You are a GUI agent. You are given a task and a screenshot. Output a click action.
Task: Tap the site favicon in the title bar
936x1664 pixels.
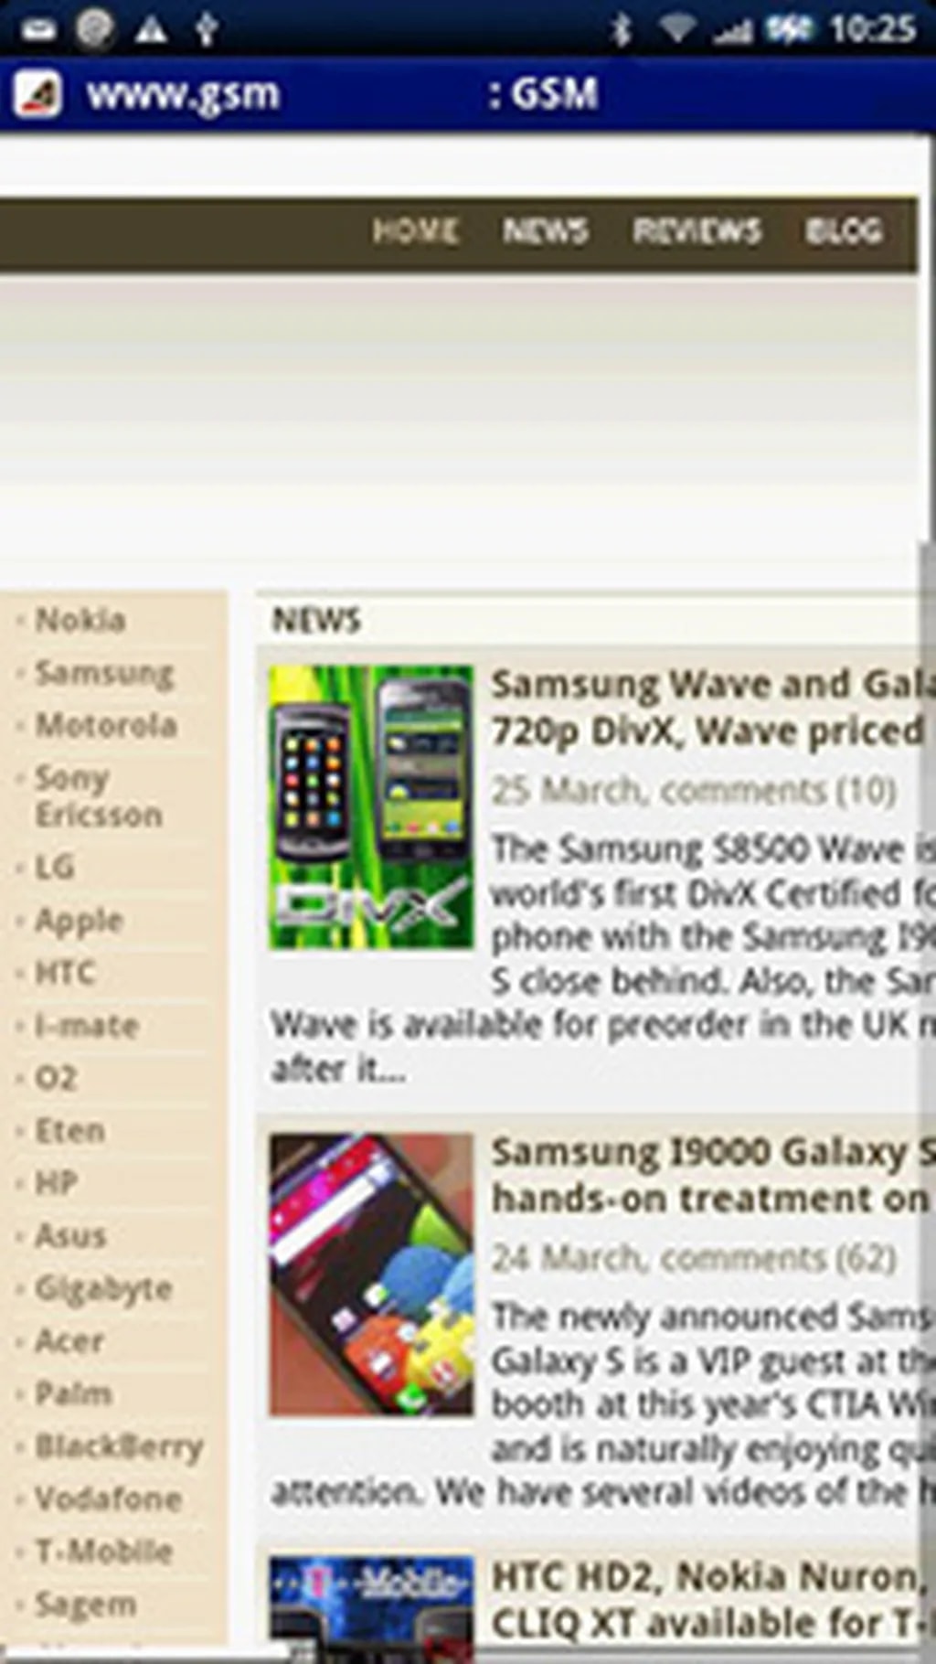[x=37, y=94]
